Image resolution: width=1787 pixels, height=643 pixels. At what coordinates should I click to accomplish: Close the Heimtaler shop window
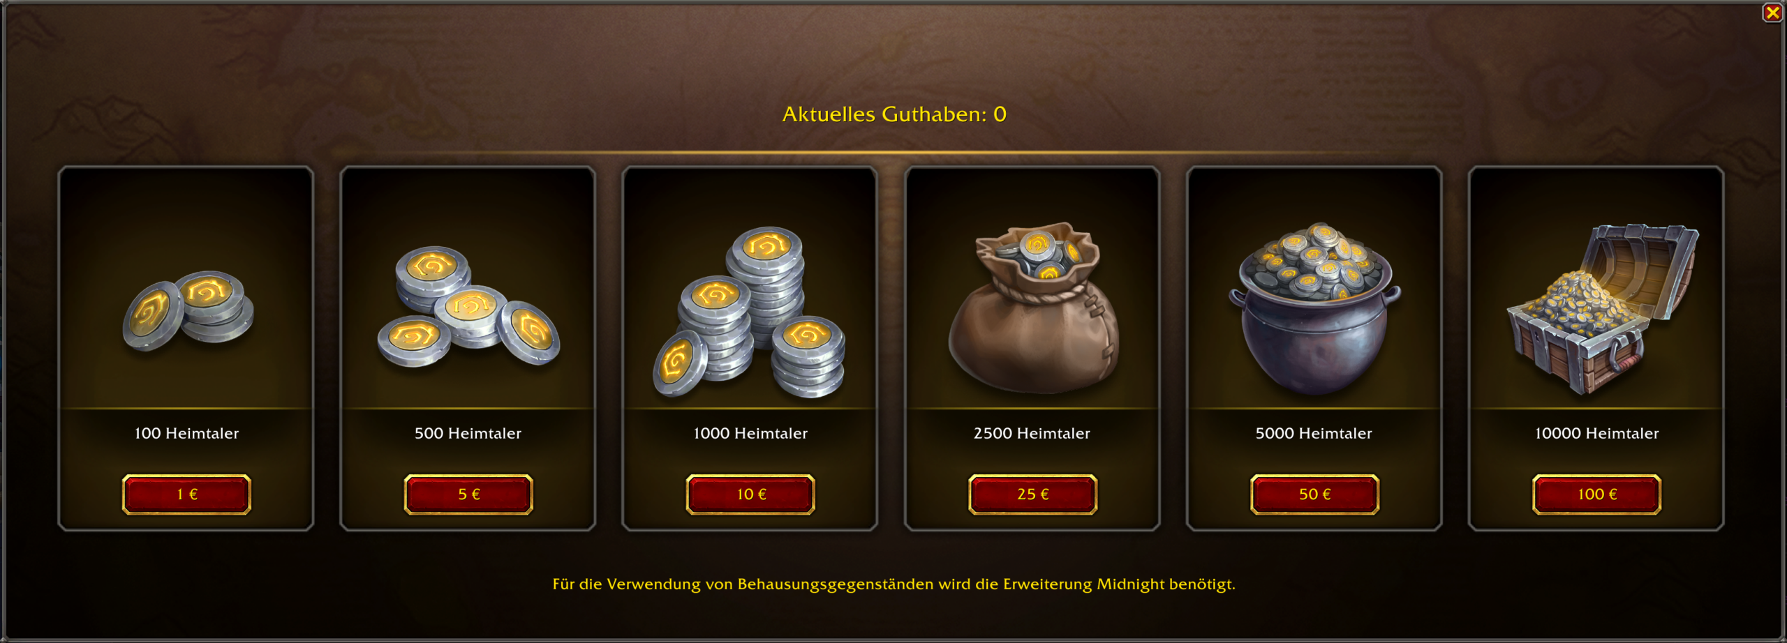click(x=1772, y=13)
